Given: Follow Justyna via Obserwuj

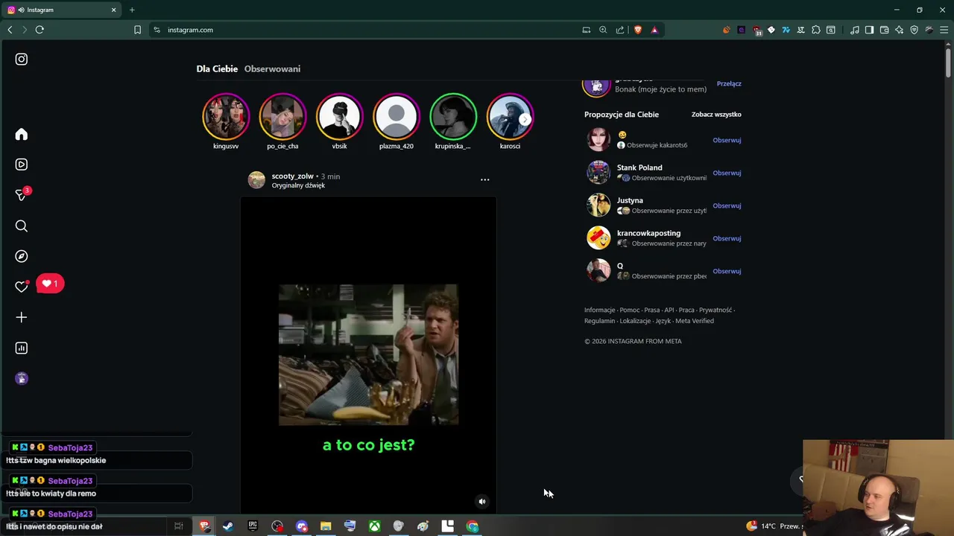Looking at the screenshot, I should [727, 205].
